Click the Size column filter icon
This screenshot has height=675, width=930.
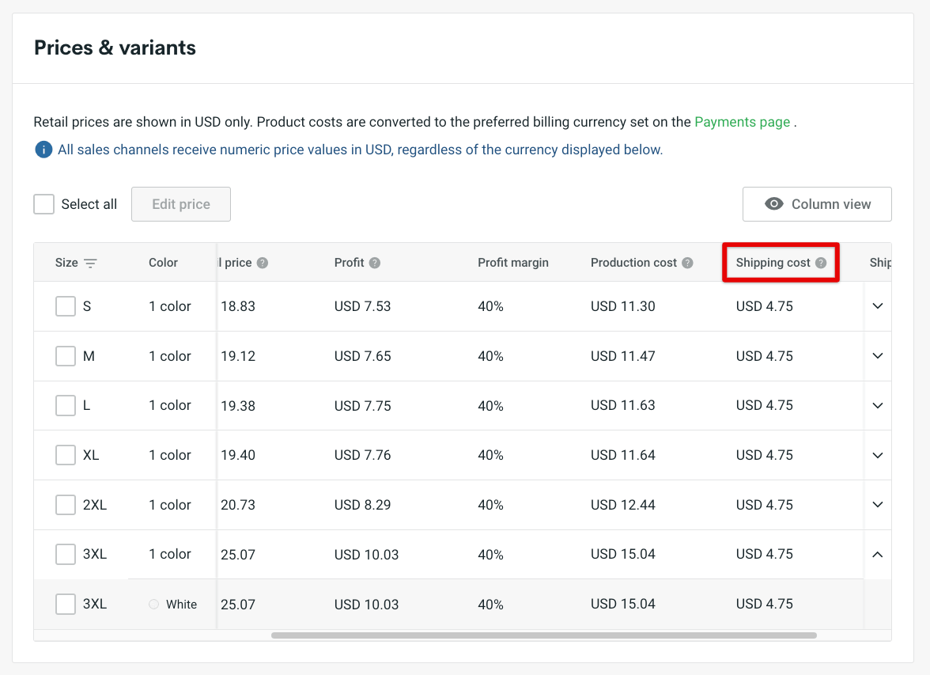[91, 264]
